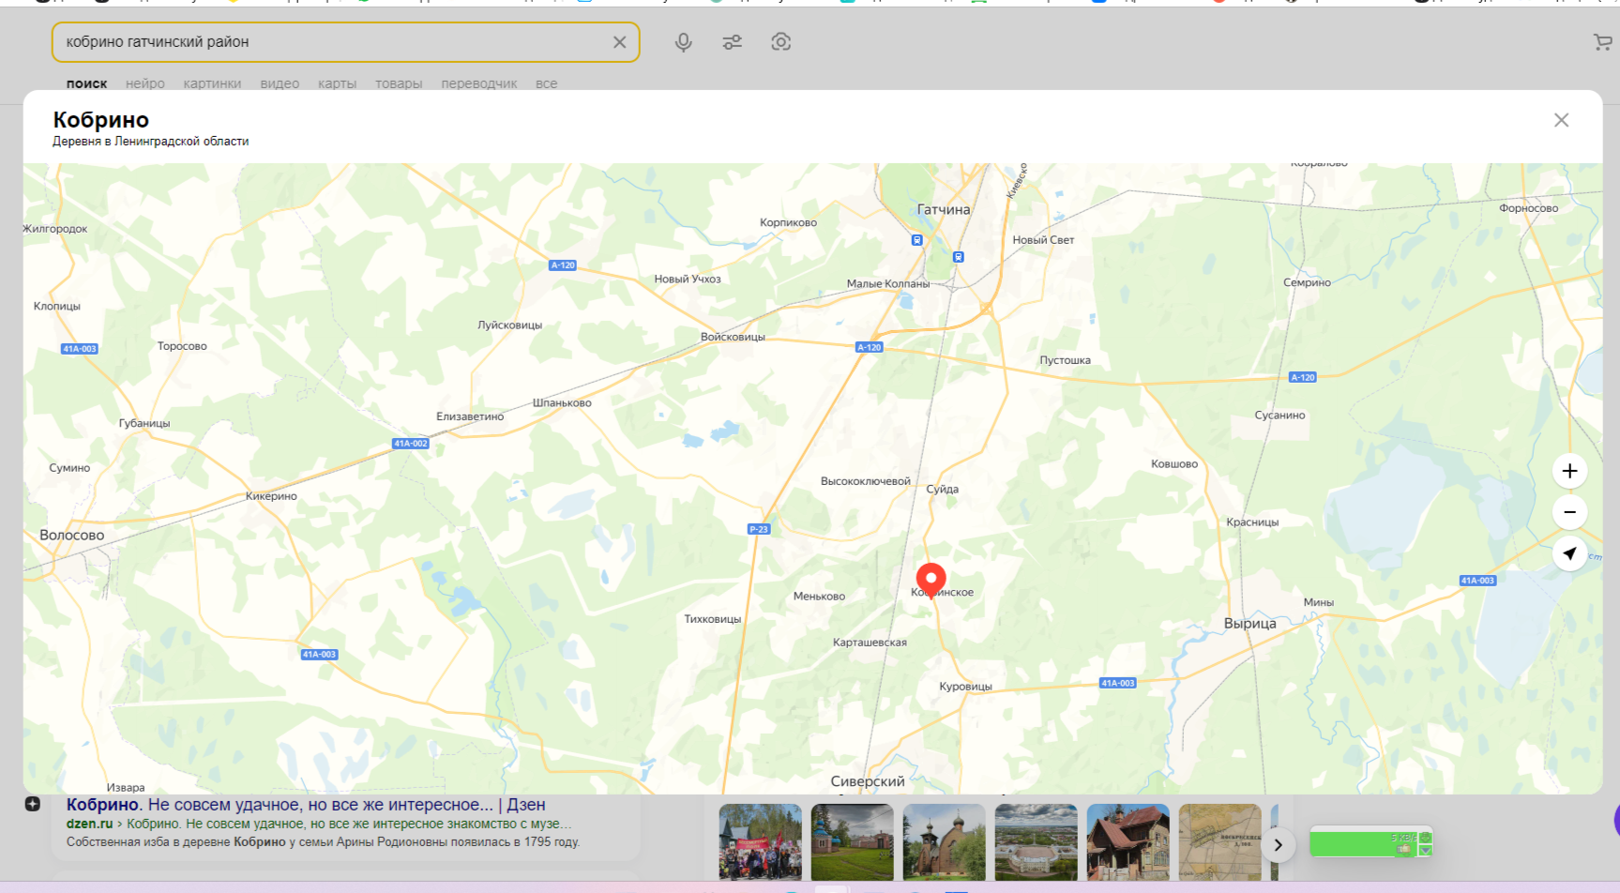Click the my location arrow button
Viewport: 1620px width, 893px height.
(1569, 553)
